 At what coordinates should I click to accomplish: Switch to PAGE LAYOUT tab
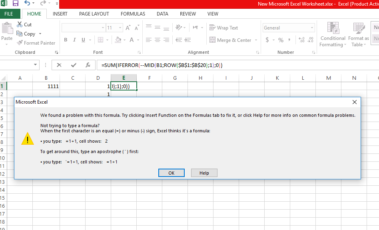pos(94,14)
